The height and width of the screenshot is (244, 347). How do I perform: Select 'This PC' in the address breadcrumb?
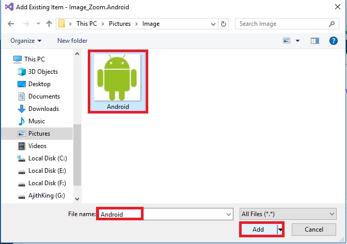pyautogui.click(x=87, y=24)
